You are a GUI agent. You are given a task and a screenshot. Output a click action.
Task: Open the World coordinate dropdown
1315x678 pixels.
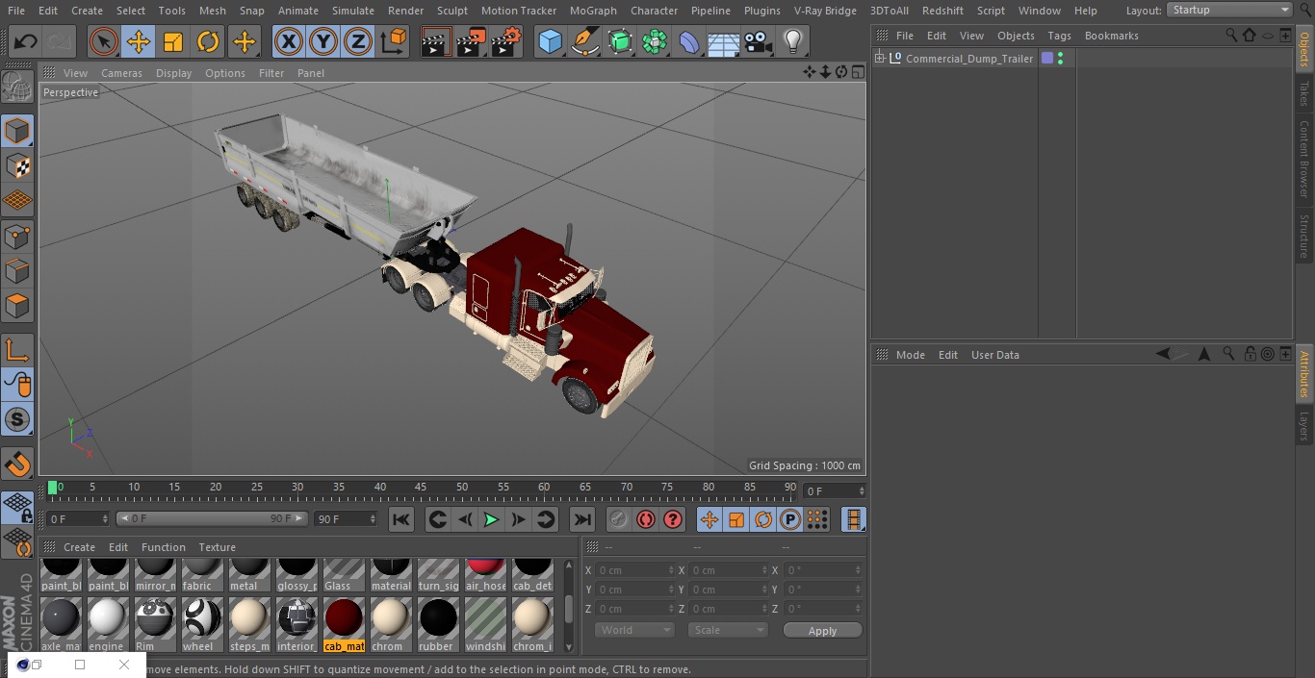(x=634, y=630)
